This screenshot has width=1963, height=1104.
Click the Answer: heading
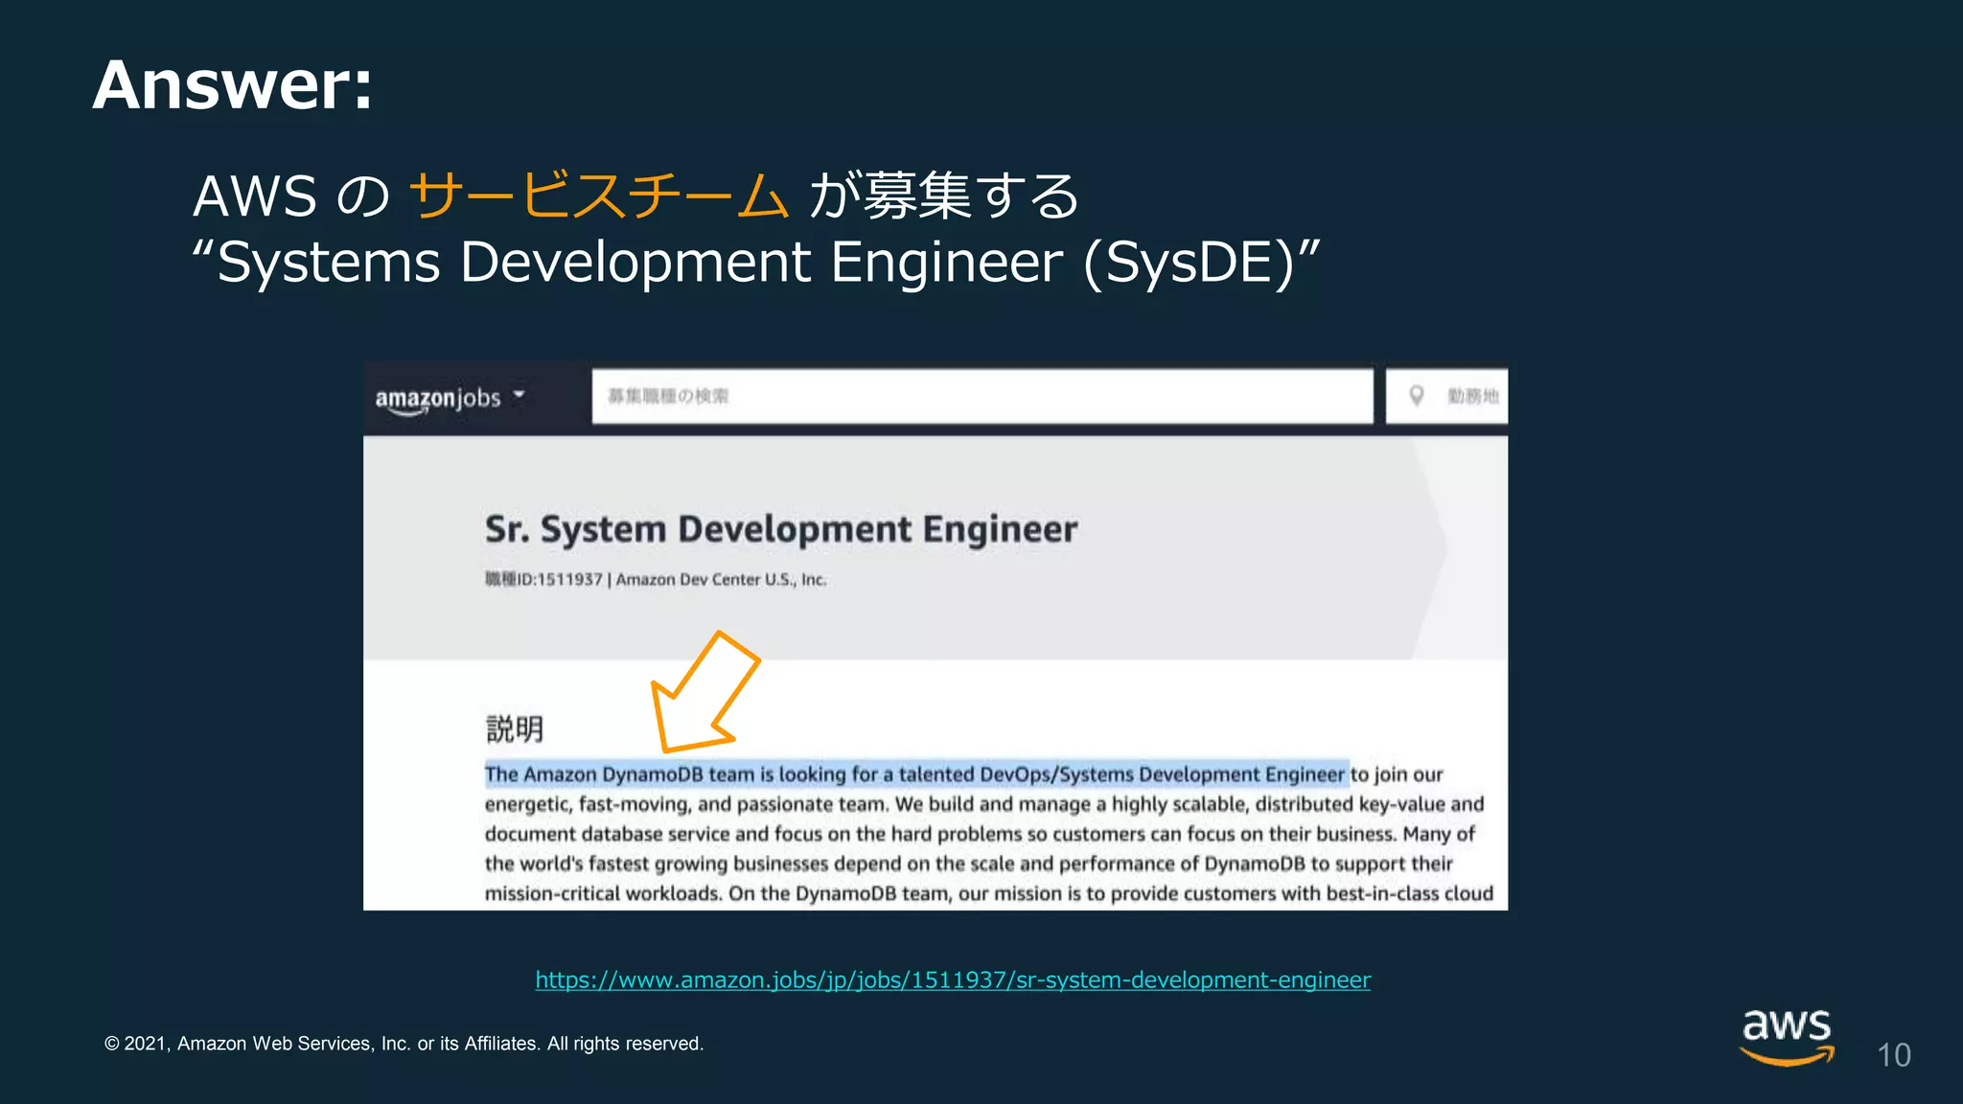(x=233, y=84)
